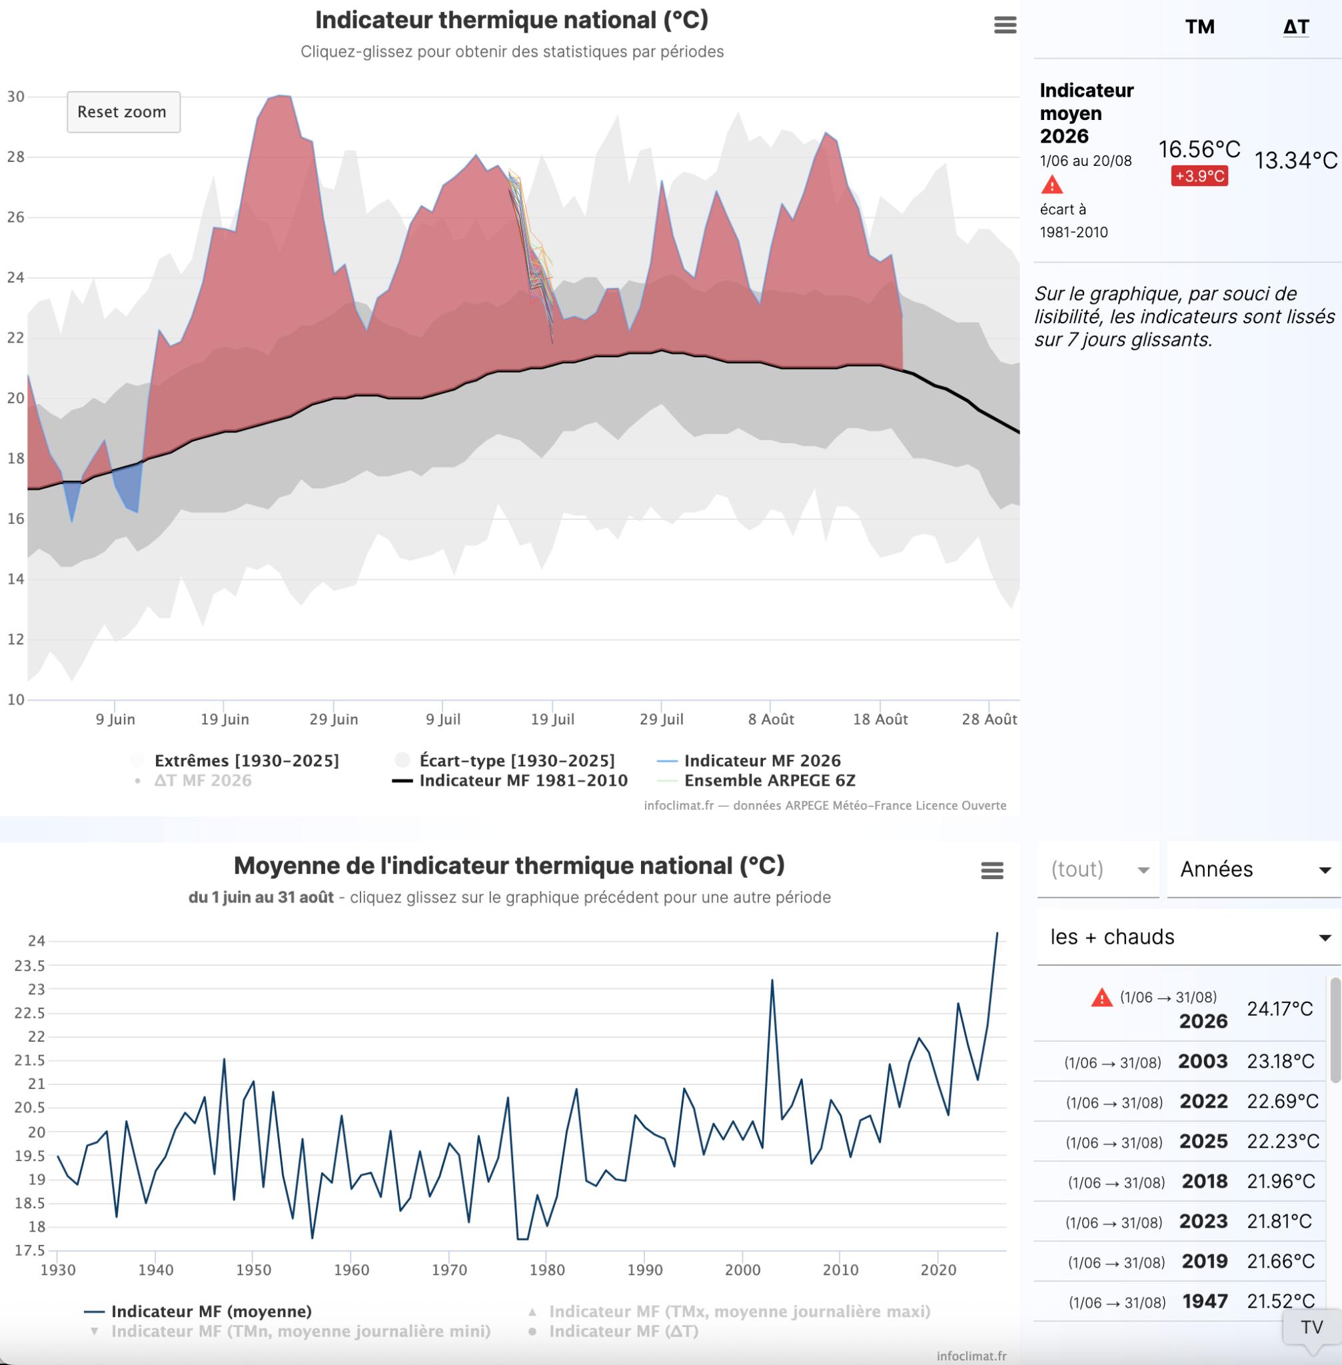
Task: Click the Reset zoom button
Action: tap(123, 112)
